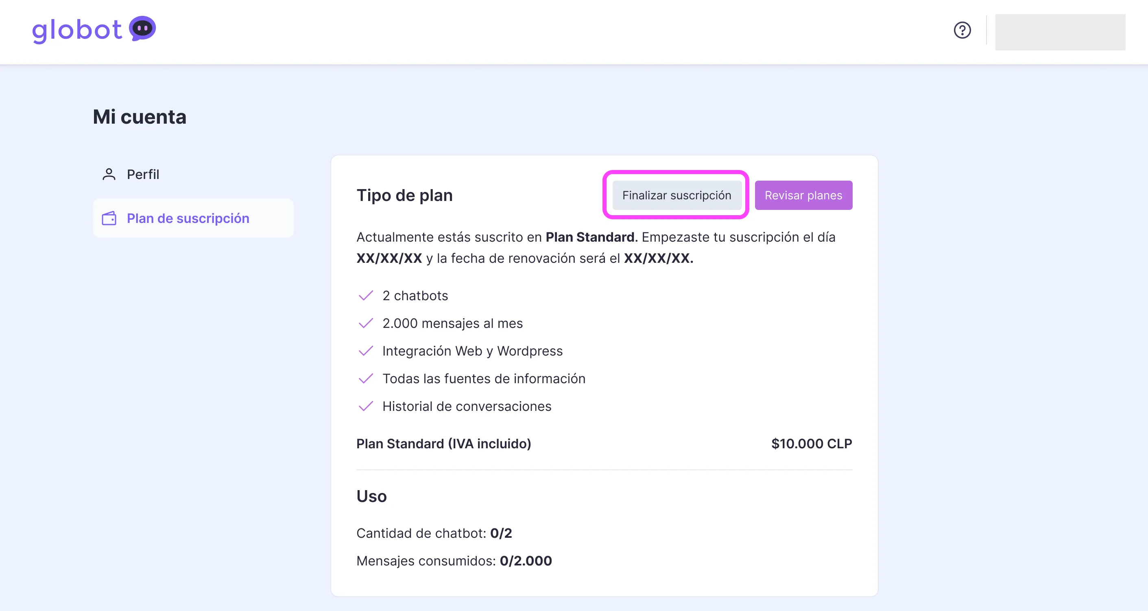
Task: Open plan options via Revisar planes
Action: (x=803, y=195)
